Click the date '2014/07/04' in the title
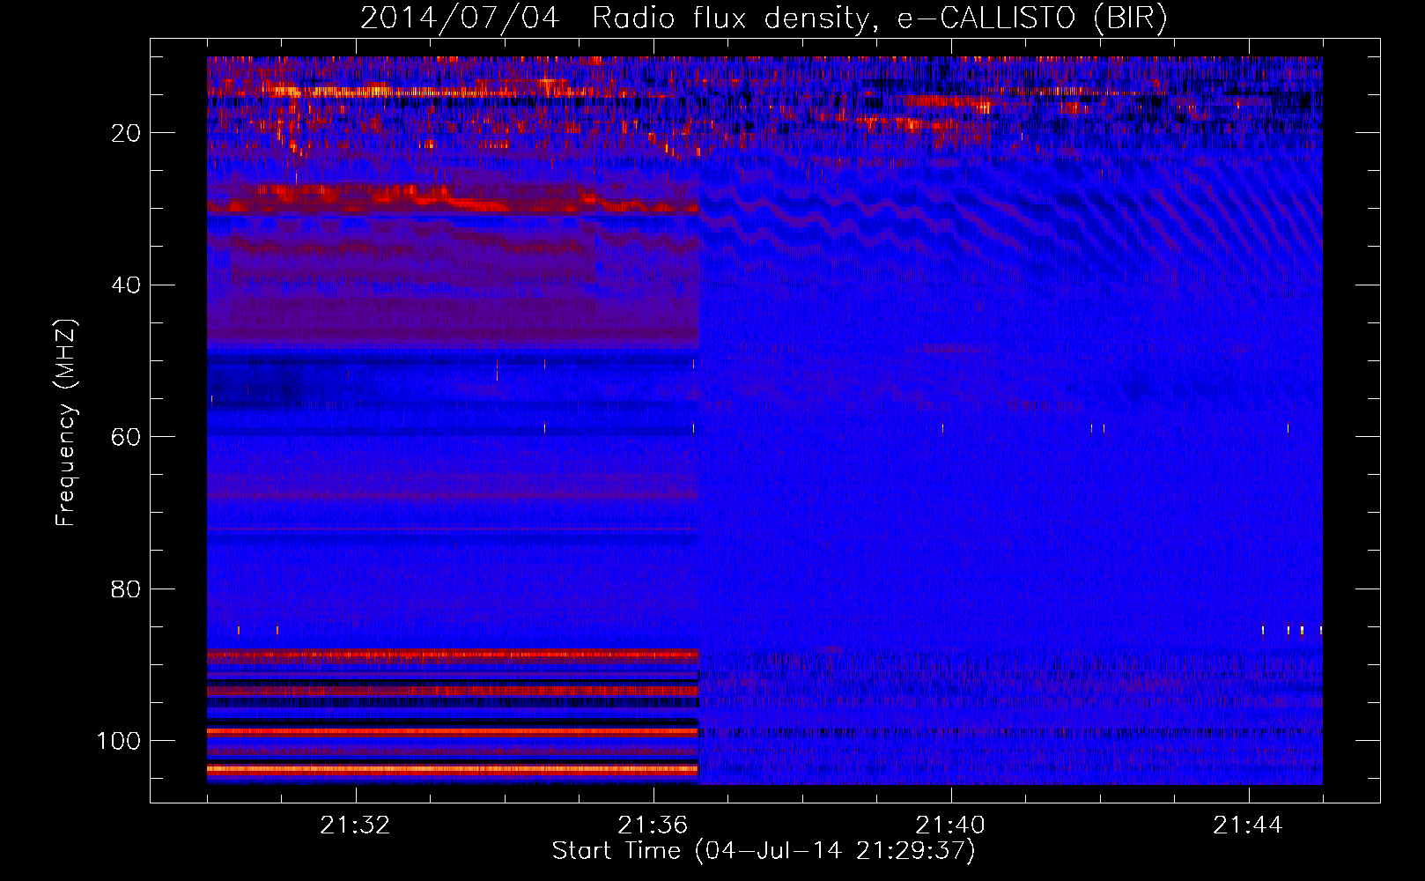The image size is (1425, 881). [x=460, y=19]
